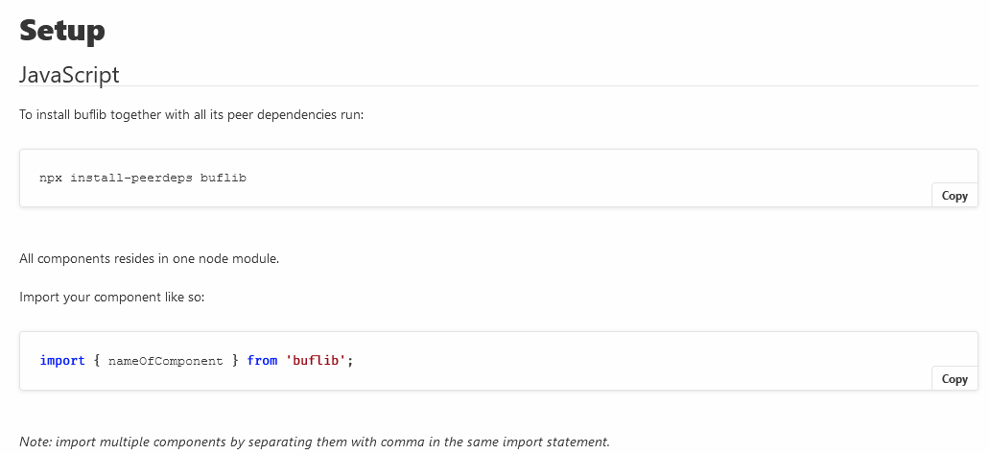Click 'All components resides in one node module' text
This screenshot has width=990, height=454.
(x=149, y=258)
